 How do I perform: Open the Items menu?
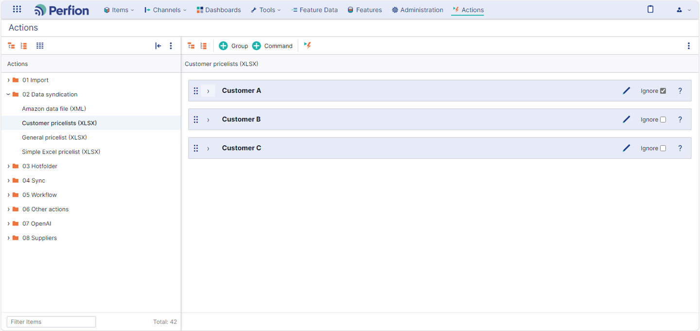click(x=119, y=10)
